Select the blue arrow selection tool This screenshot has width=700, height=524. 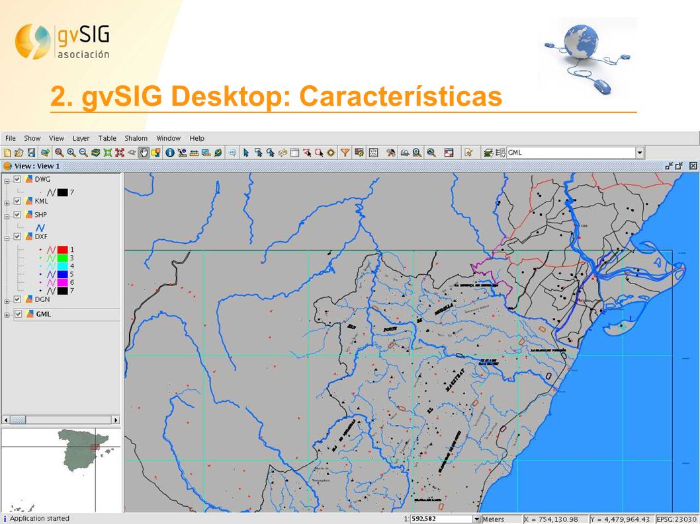(x=246, y=153)
